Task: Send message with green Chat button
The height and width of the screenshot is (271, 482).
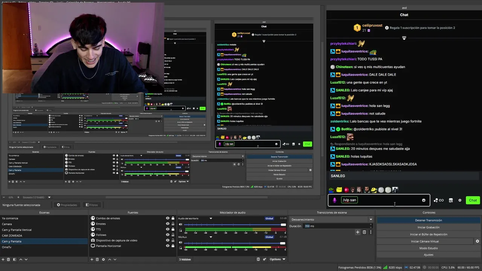Action: tap(473, 200)
